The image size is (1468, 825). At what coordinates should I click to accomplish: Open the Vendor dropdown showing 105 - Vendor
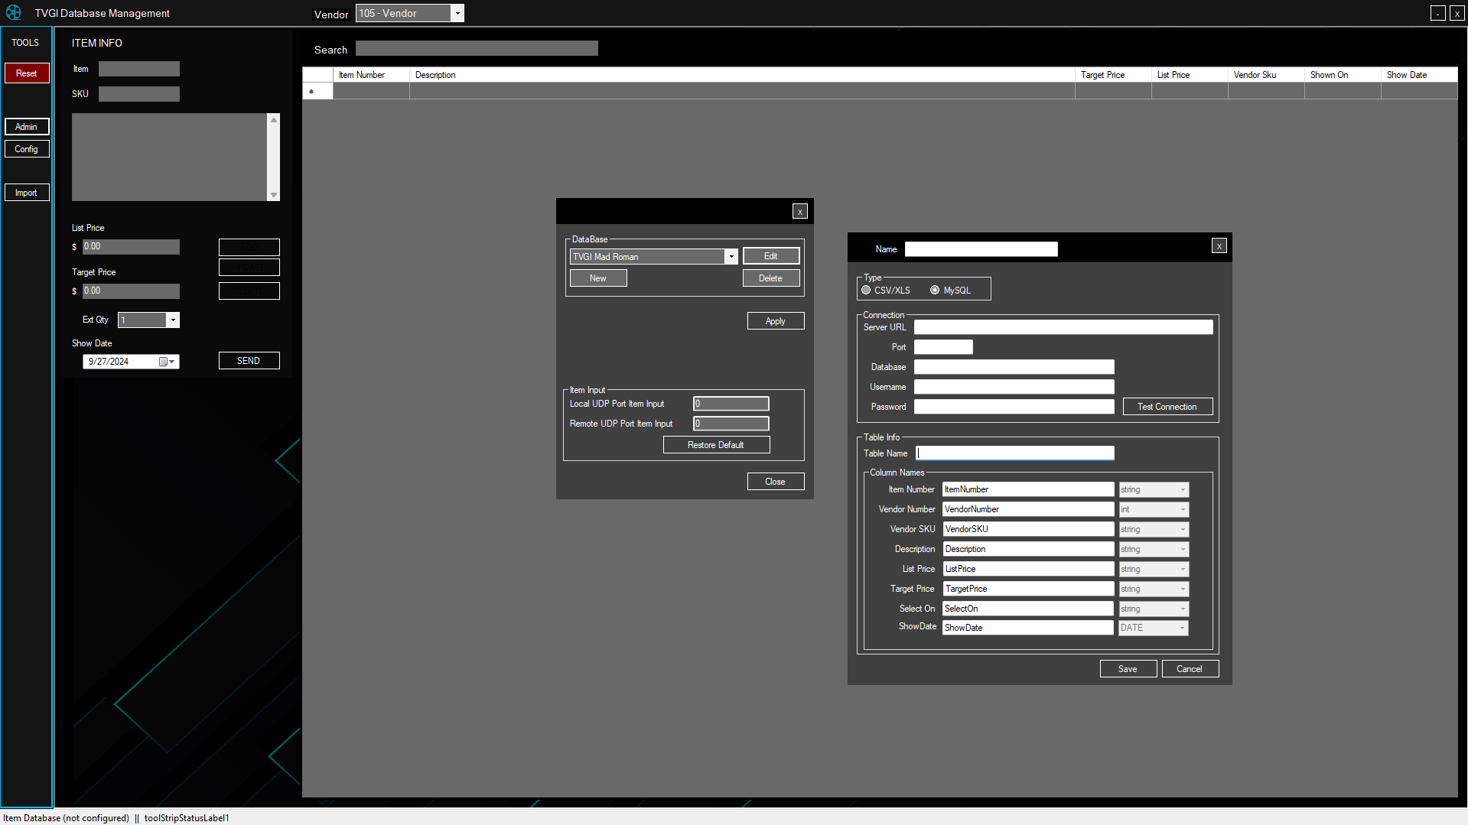point(457,13)
